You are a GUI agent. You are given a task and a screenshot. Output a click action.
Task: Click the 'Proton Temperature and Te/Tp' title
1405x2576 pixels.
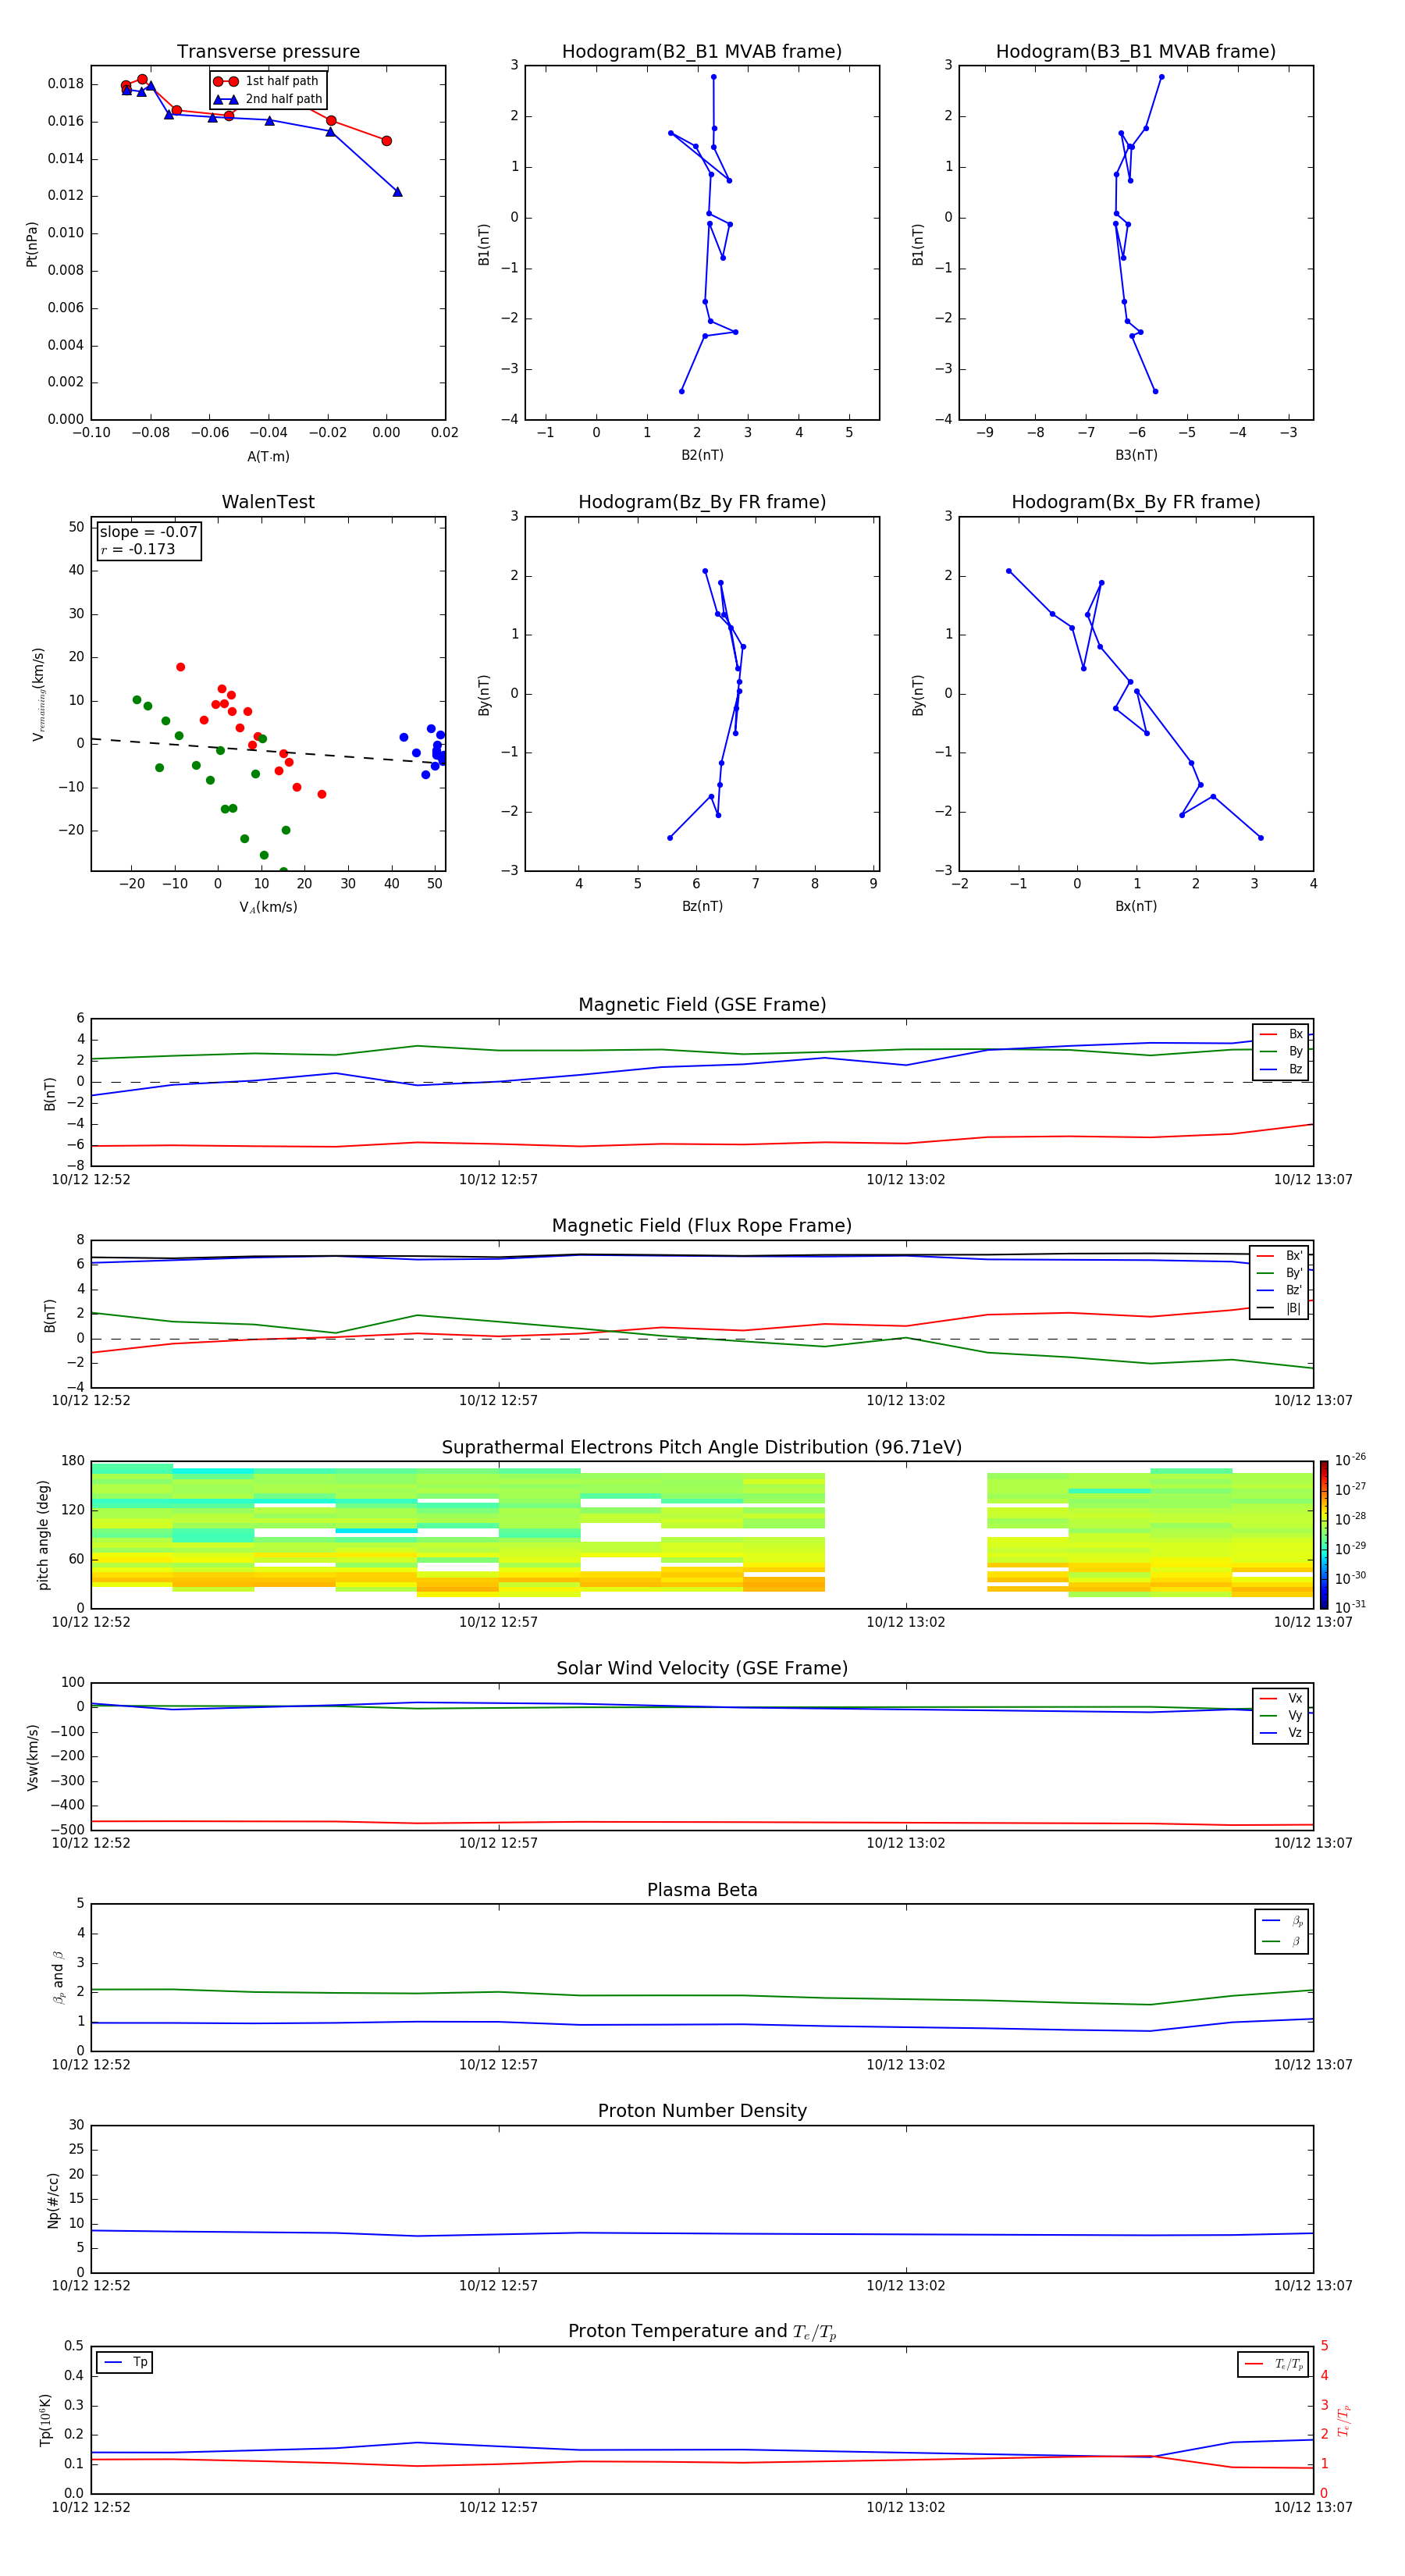[702, 2332]
